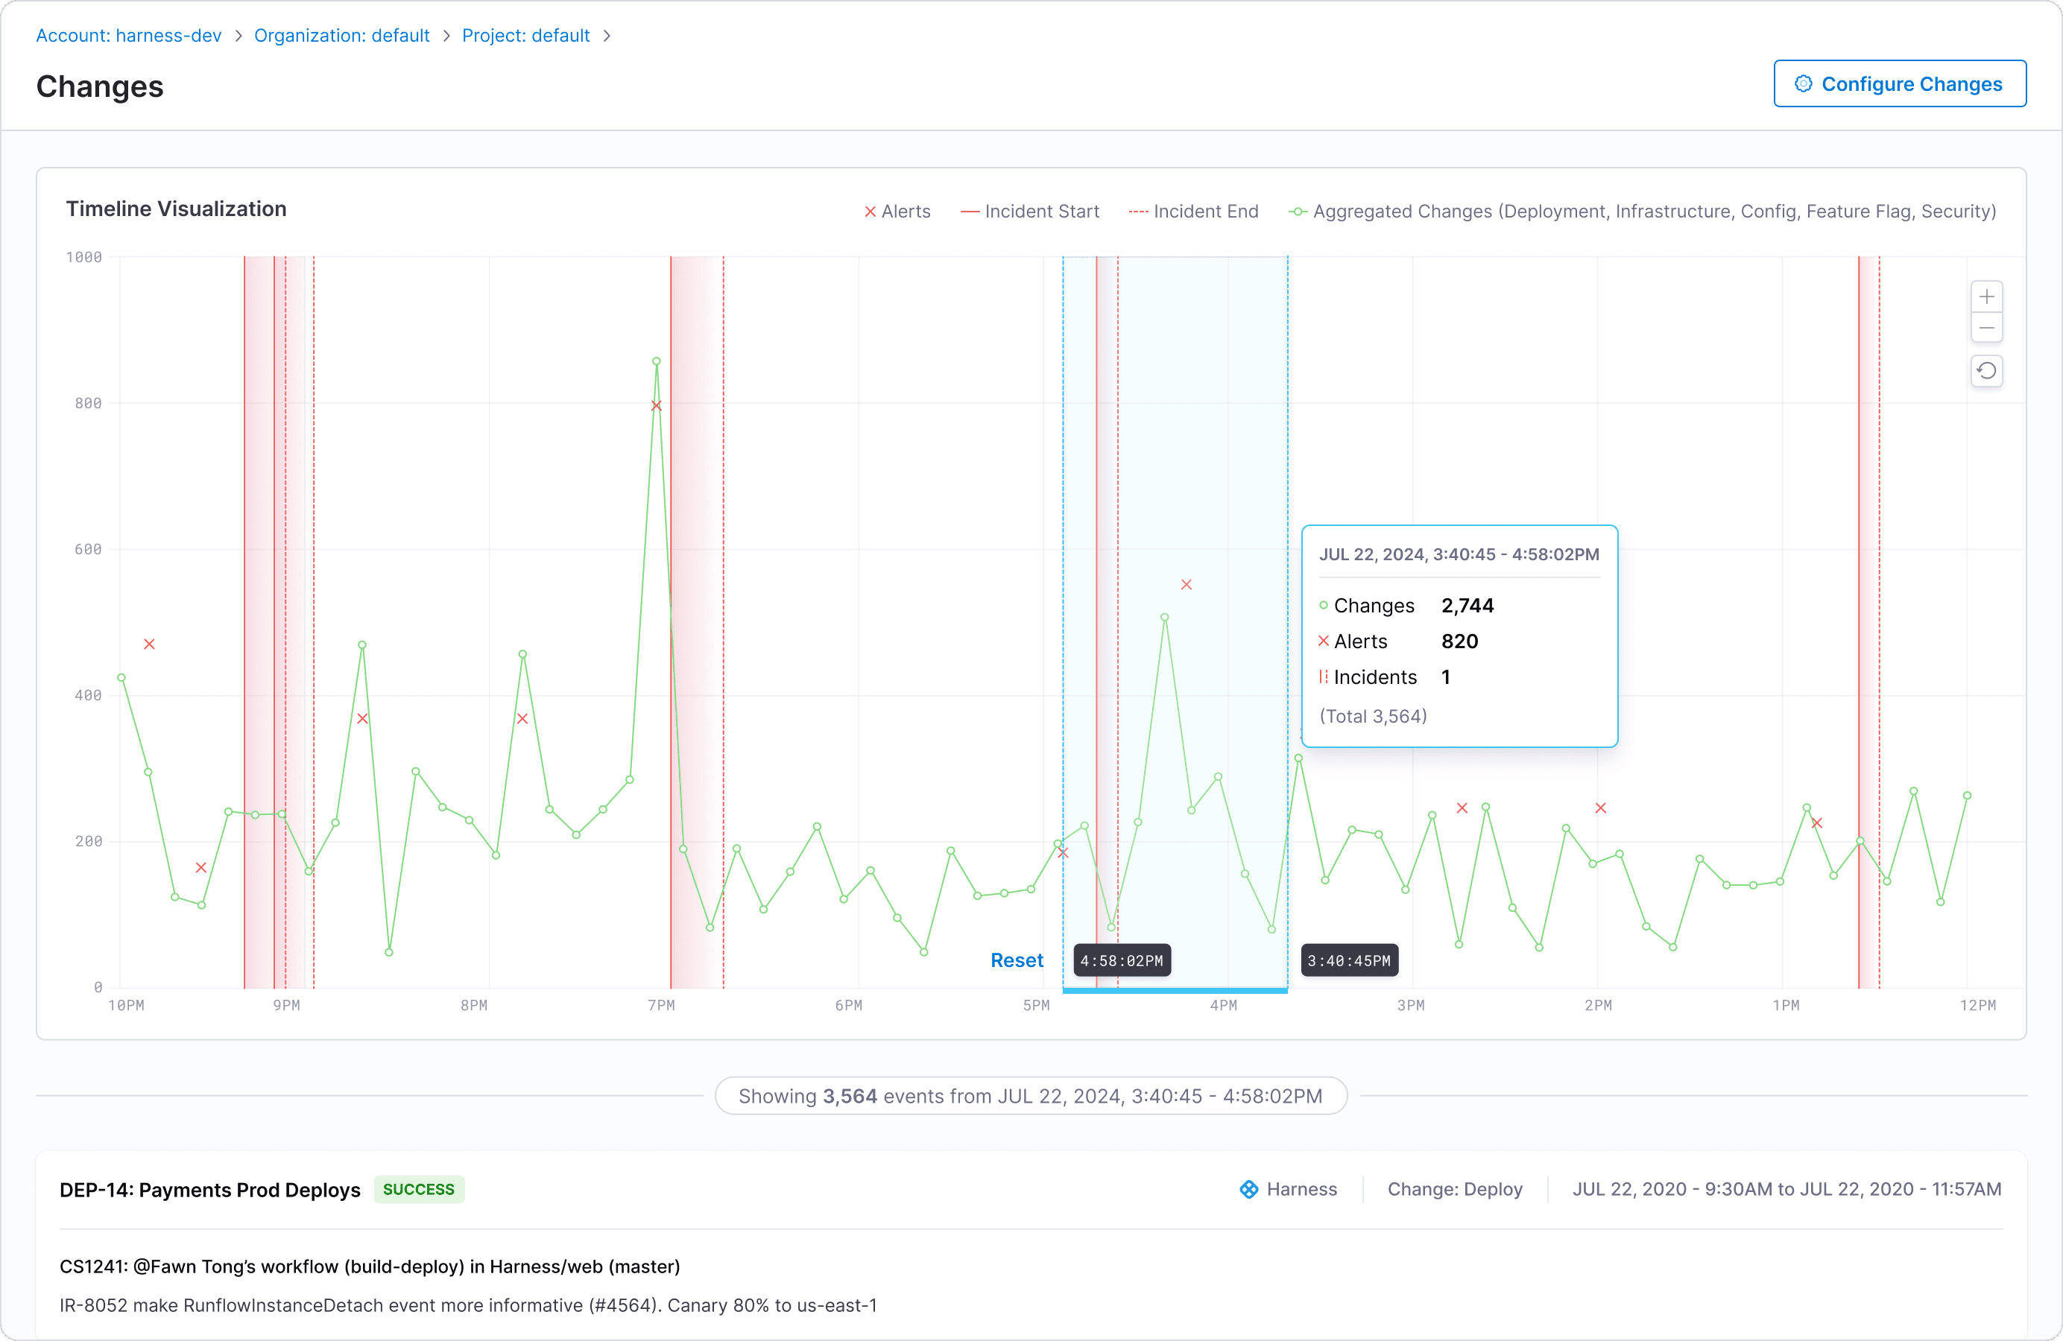Click the Harness logo icon on the DEP-14 row
This screenshot has height=1341, width=2063.
(x=1248, y=1188)
